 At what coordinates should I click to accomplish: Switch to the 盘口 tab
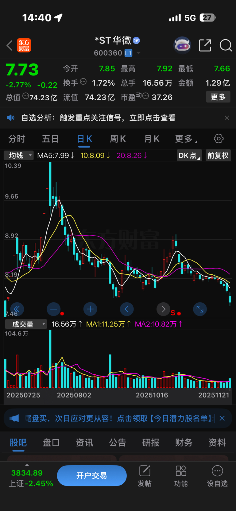[51, 443]
